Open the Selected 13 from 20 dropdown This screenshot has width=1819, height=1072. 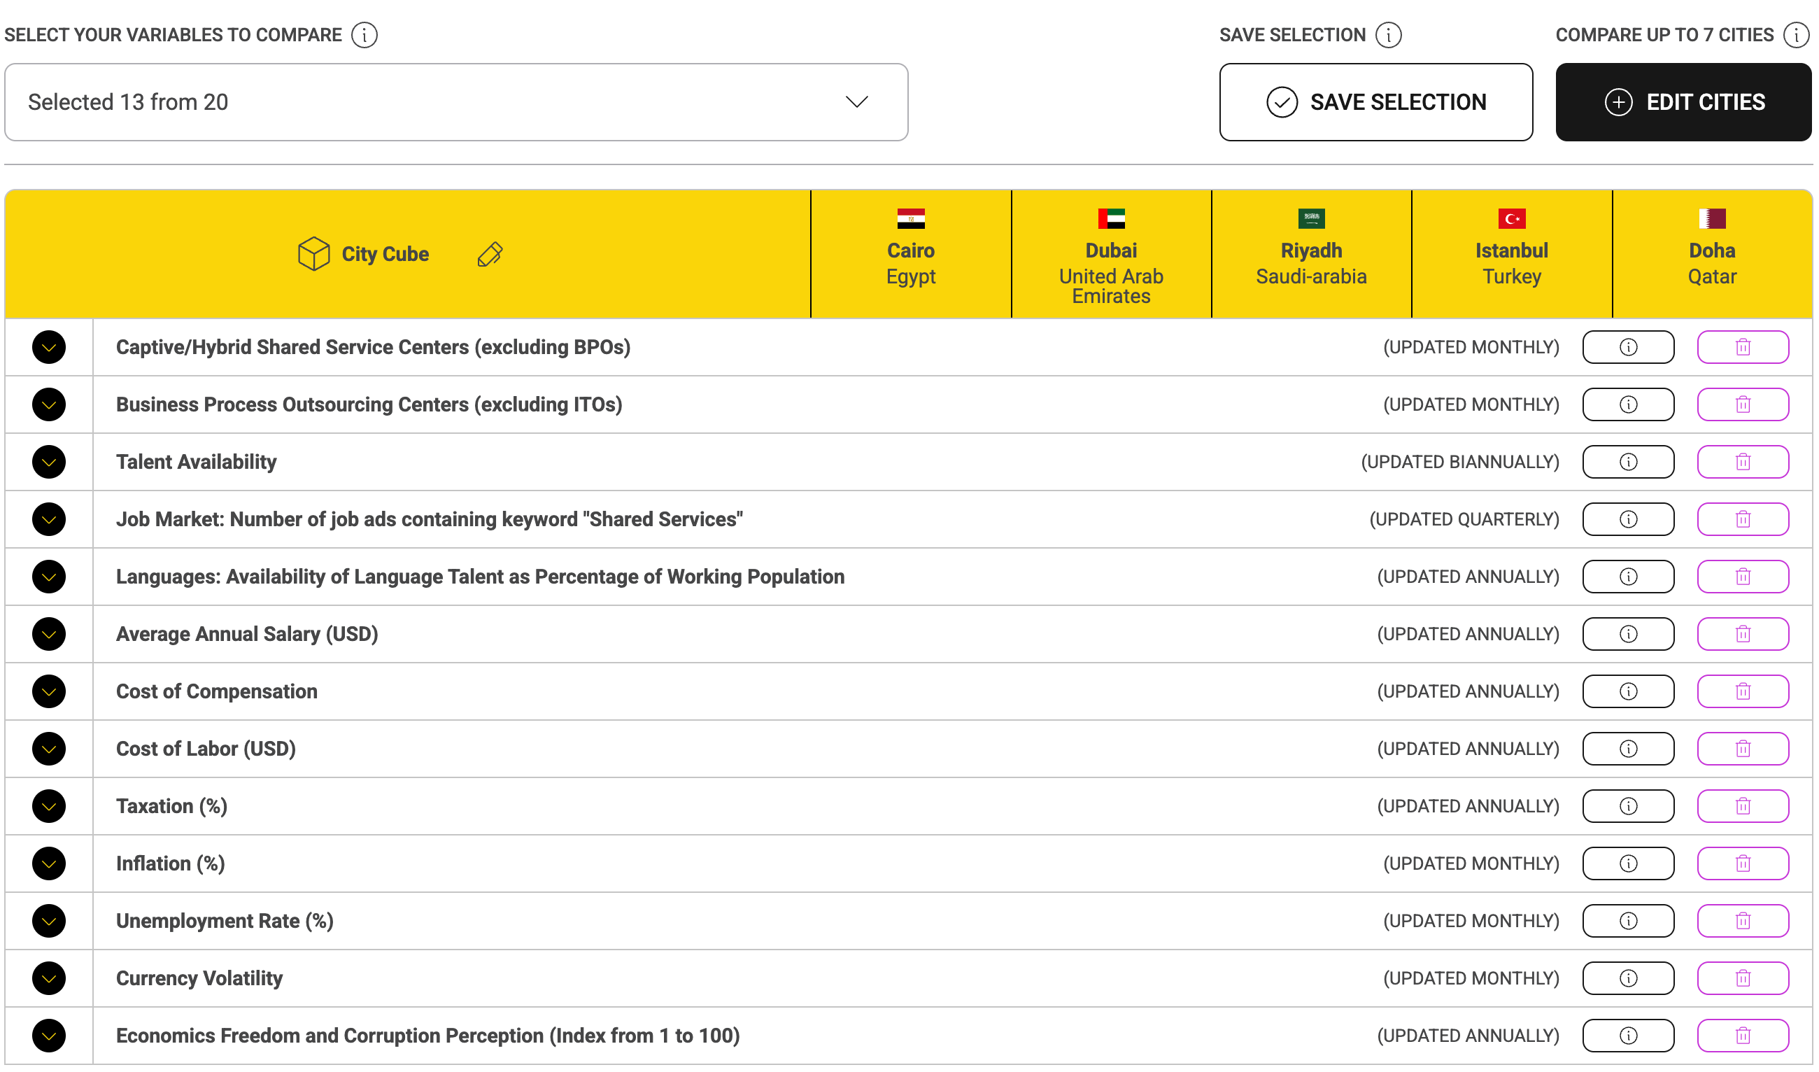(456, 102)
